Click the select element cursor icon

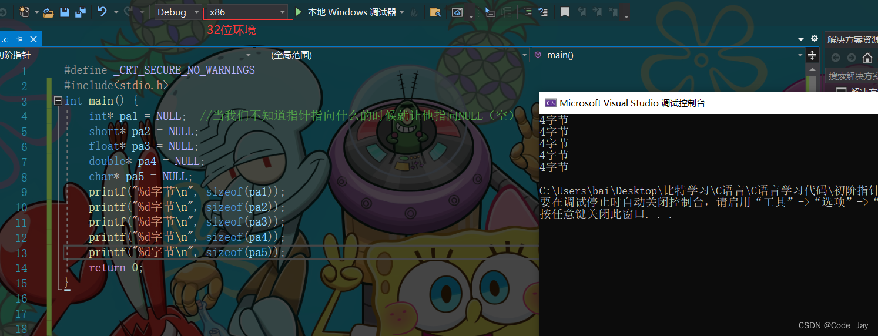click(x=490, y=12)
